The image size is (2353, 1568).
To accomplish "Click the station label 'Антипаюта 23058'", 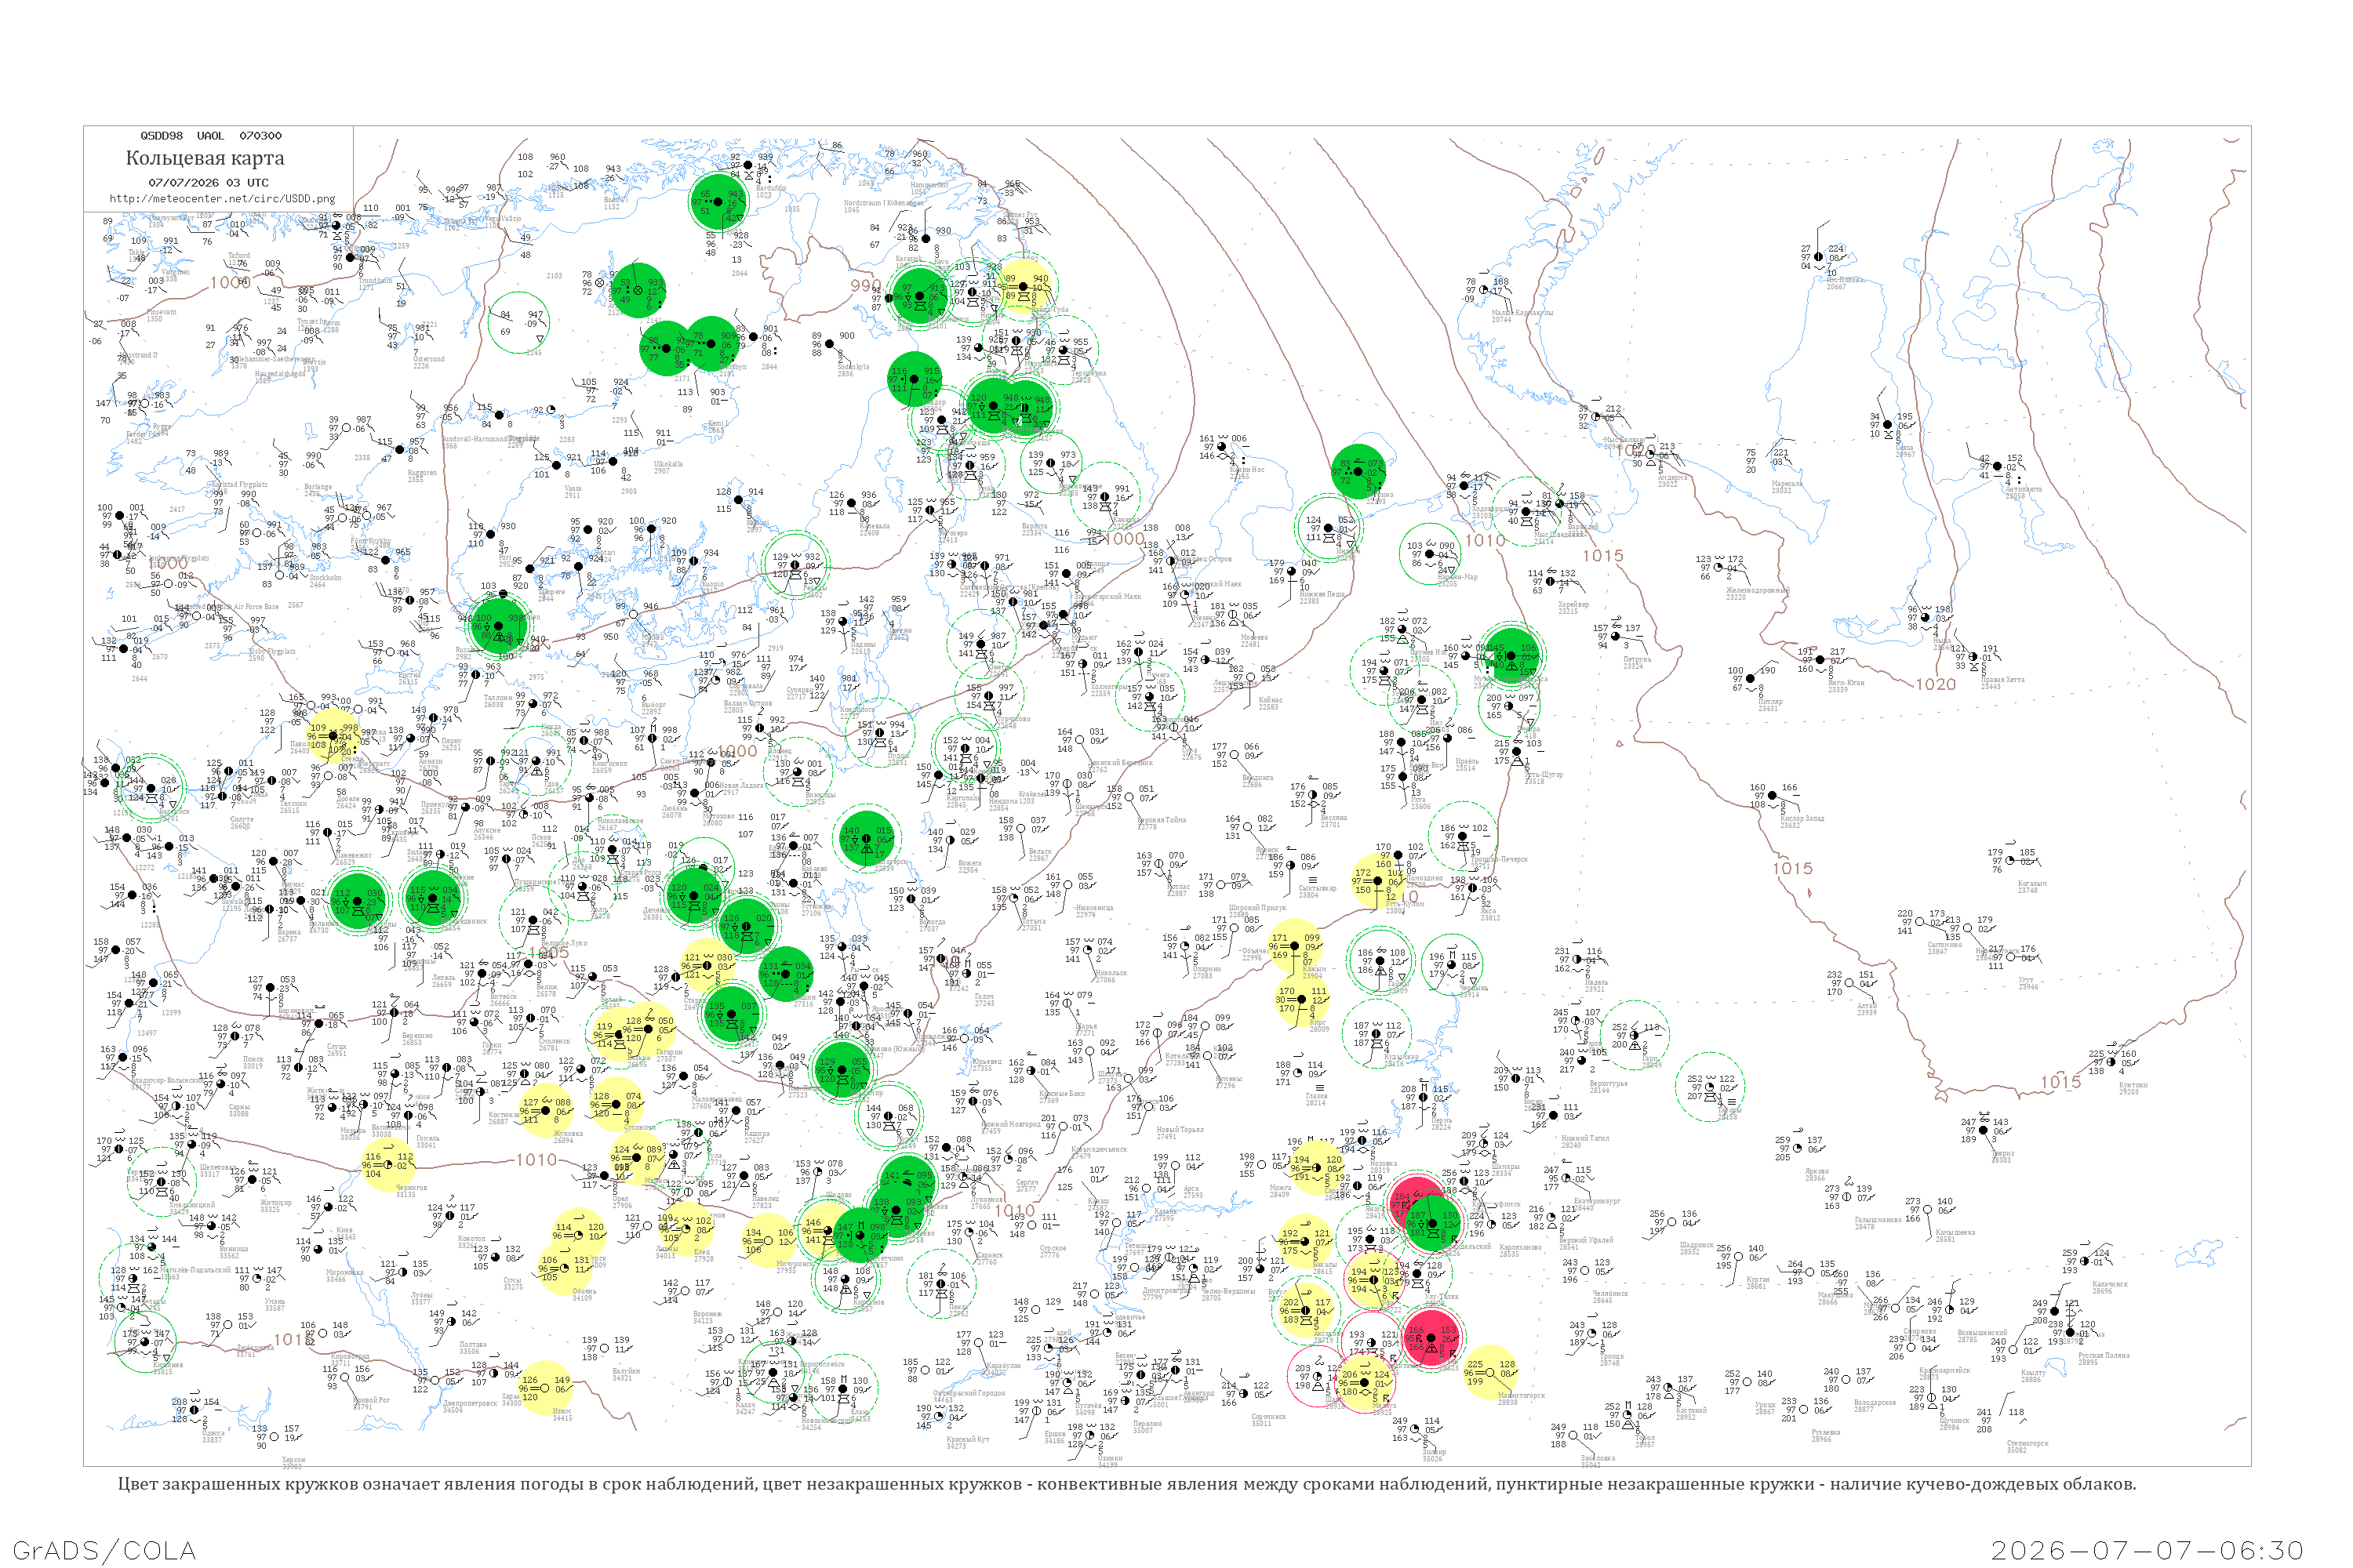I will (x=2024, y=492).
